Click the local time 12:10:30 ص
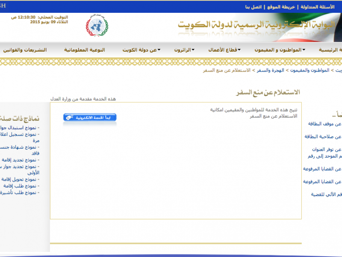 (x=23, y=17)
